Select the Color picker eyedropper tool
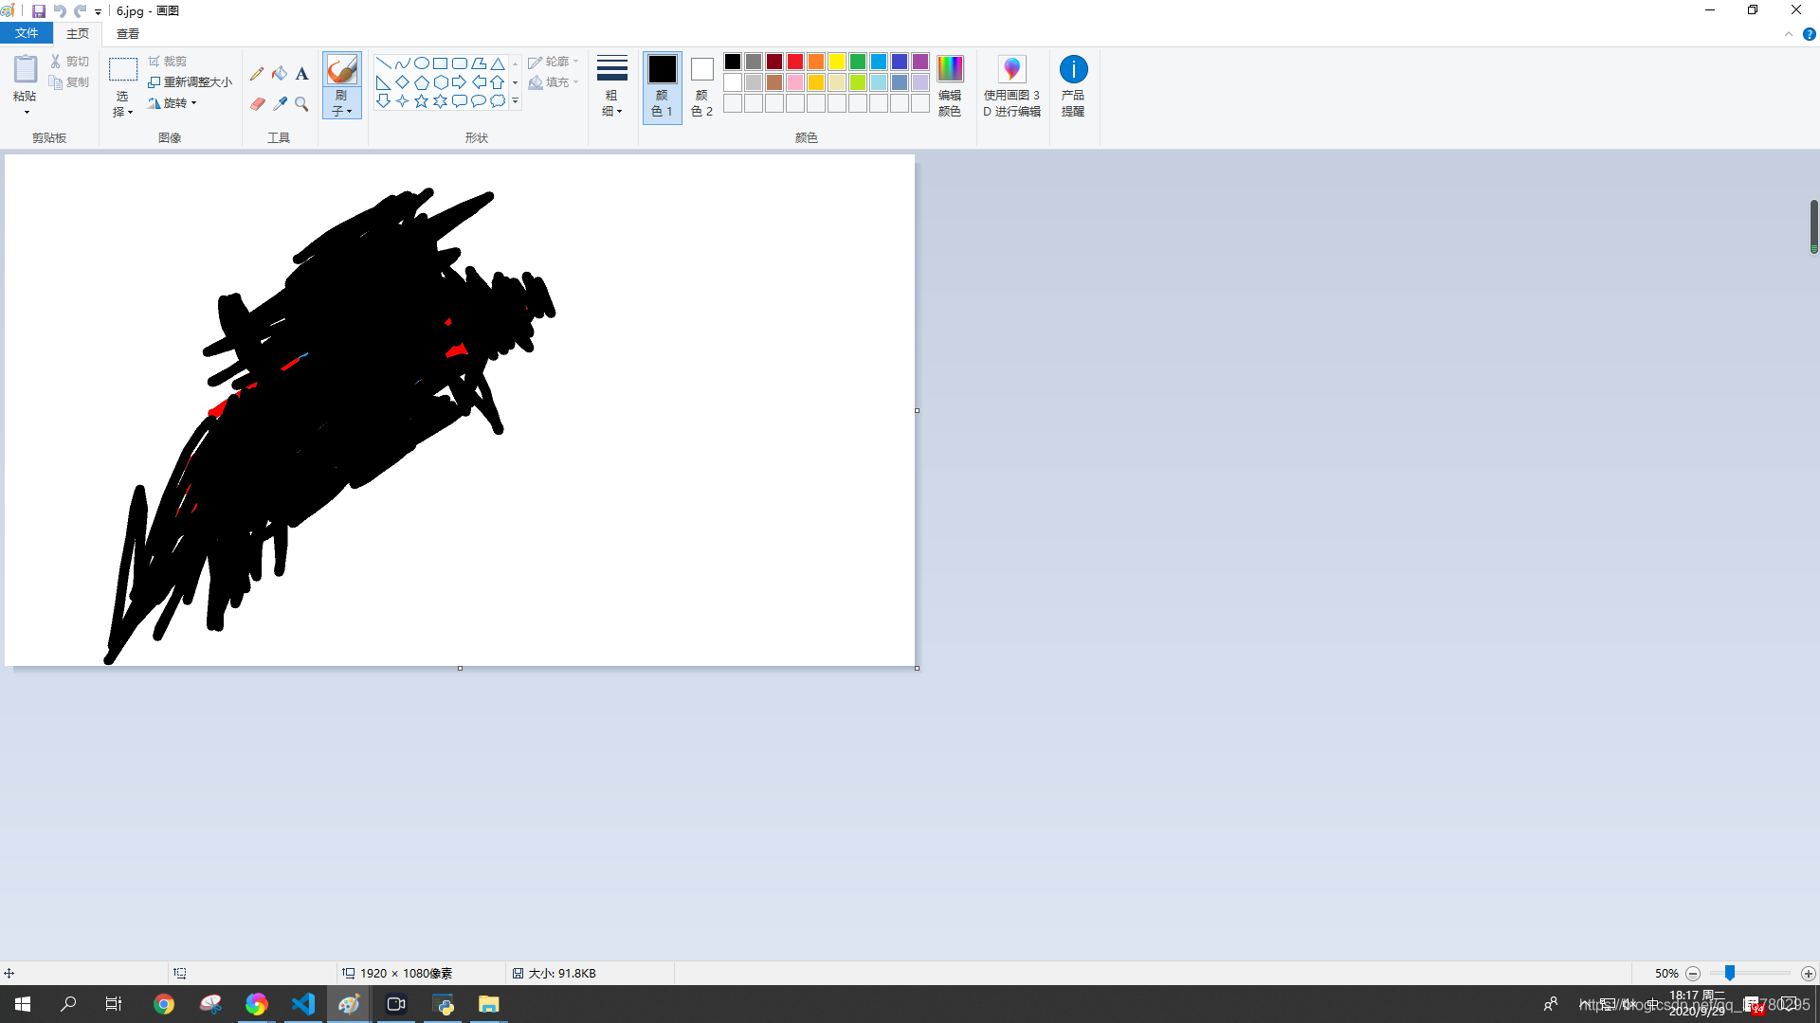The image size is (1820, 1023). tap(280, 103)
